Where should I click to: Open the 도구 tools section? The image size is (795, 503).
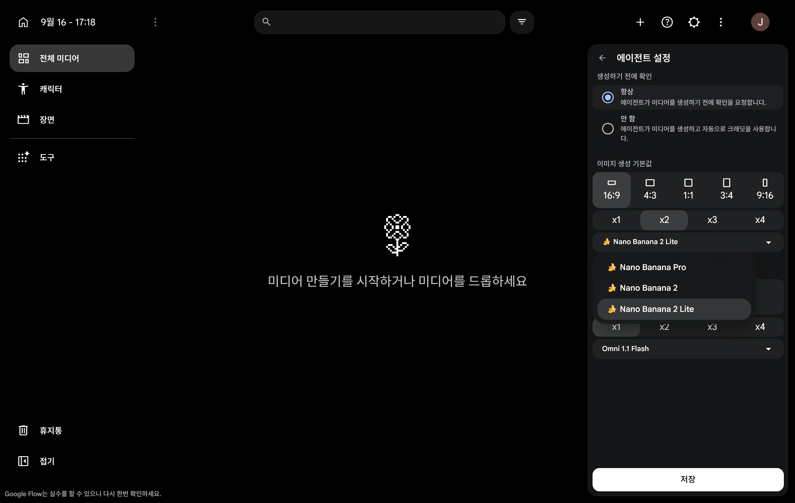click(72, 157)
